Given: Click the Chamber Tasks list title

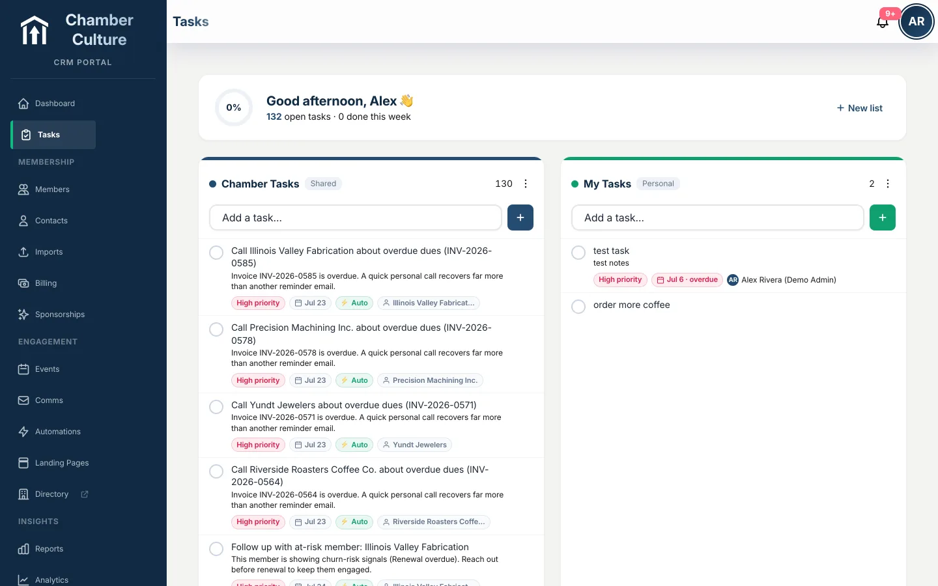Looking at the screenshot, I should point(260,184).
